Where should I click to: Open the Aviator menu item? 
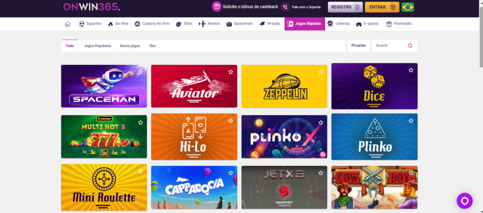(209, 24)
